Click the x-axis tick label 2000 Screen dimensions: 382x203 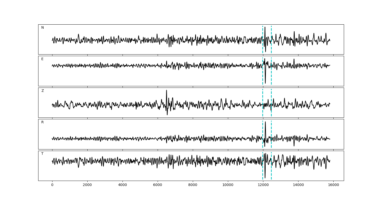point(87,185)
